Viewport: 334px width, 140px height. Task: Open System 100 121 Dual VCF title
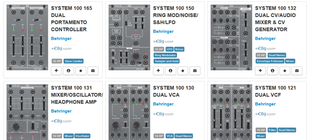pyautogui.click(x=275, y=91)
